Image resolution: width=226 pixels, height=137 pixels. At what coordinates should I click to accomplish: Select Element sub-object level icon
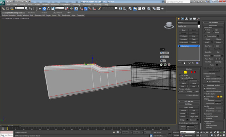pos(195,72)
